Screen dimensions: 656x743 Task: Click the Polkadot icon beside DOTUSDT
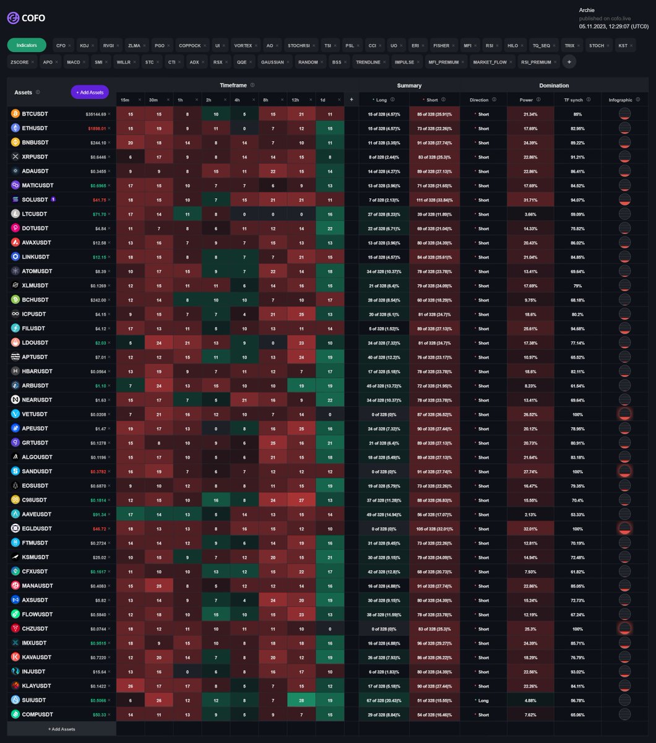click(x=15, y=228)
